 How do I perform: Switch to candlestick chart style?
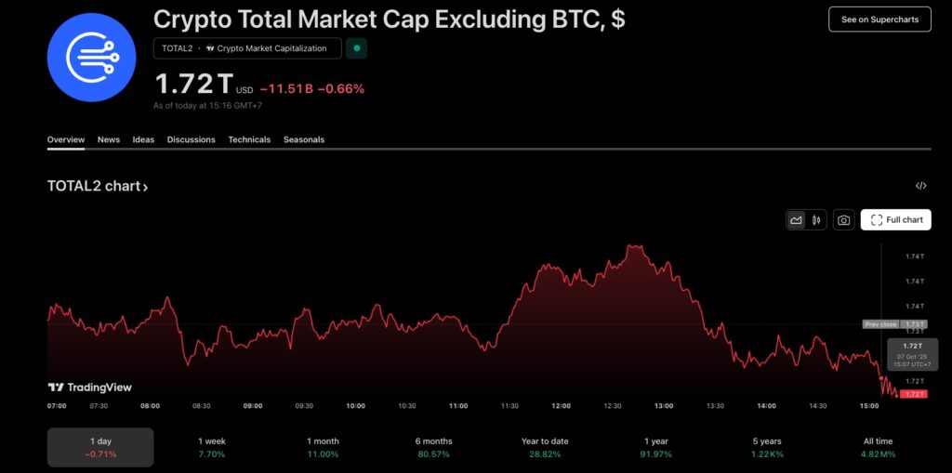coord(816,220)
